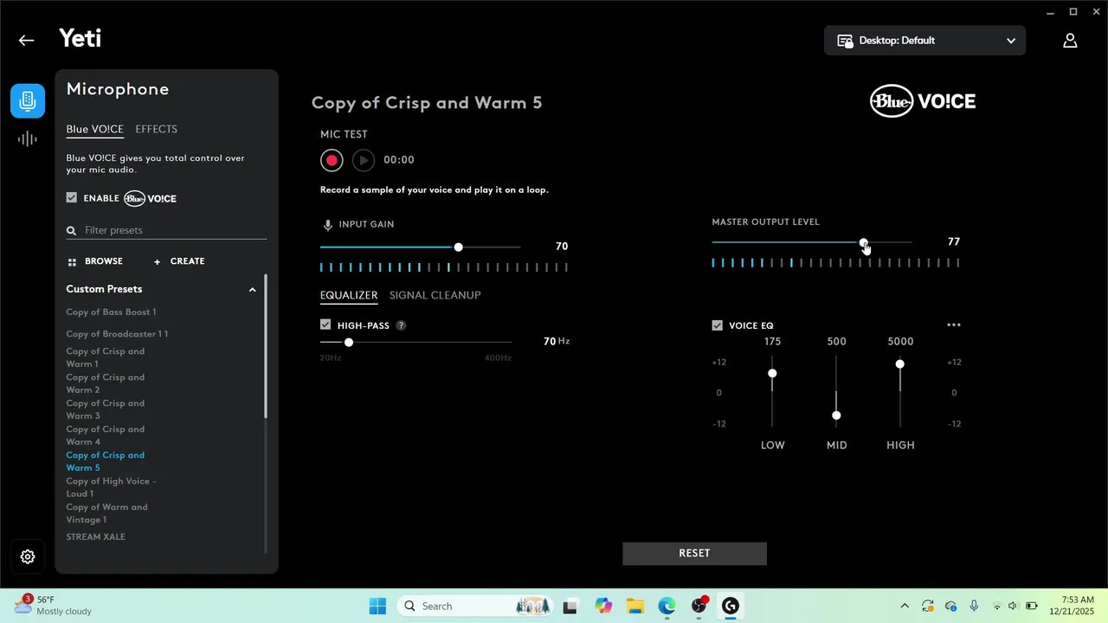Collapse the Custom Presets section

click(252, 290)
